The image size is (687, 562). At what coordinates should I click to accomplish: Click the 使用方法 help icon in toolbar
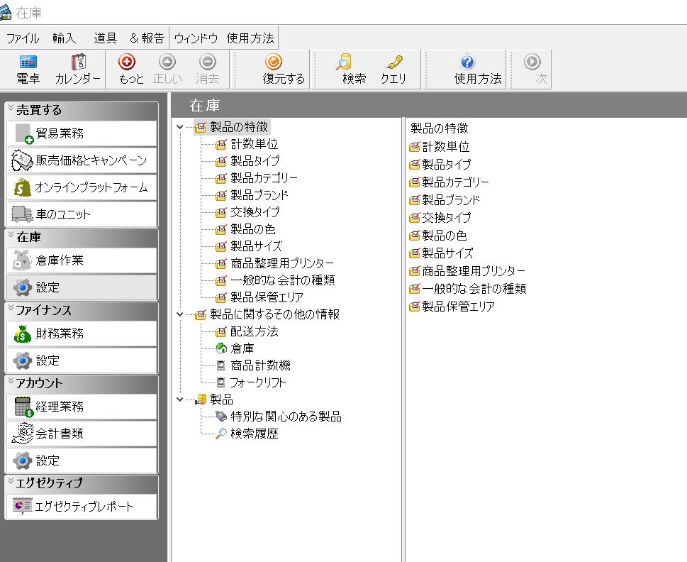(467, 62)
